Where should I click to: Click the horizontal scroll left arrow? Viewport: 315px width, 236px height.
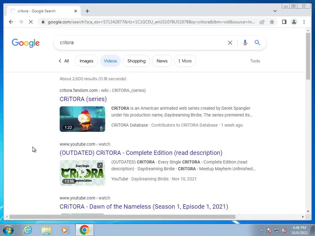click(x=7, y=217)
